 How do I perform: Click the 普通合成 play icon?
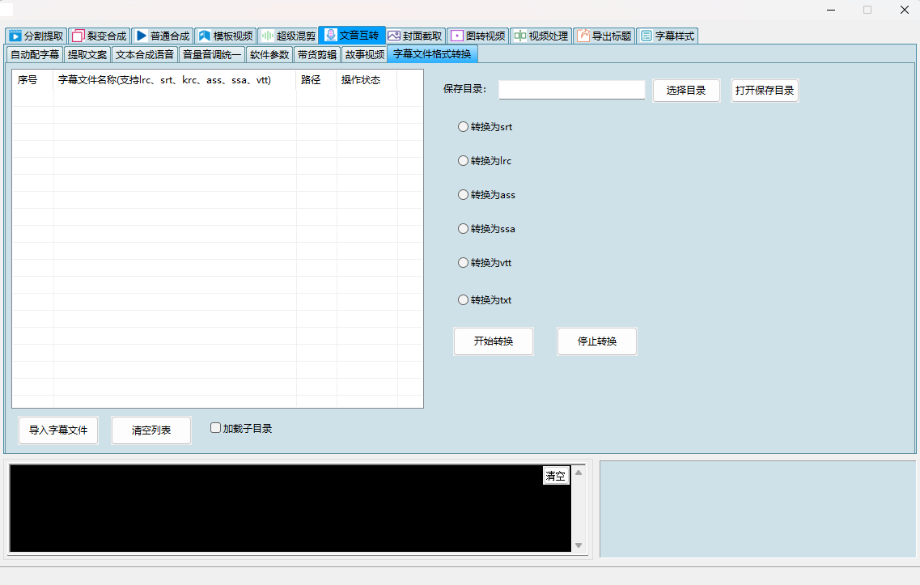coord(141,36)
